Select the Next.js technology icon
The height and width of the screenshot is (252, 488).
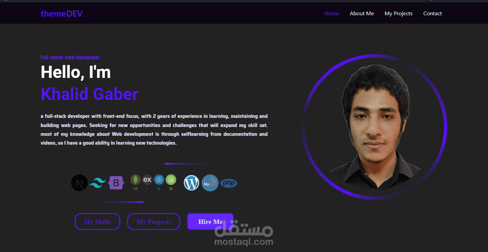(79, 183)
